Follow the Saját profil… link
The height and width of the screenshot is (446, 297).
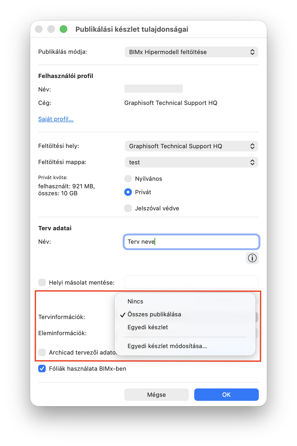click(x=56, y=119)
